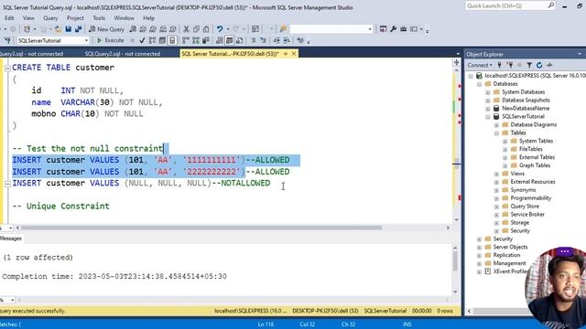Select External Resources in Object Explorer
The height and width of the screenshot is (329, 586).
click(533, 182)
